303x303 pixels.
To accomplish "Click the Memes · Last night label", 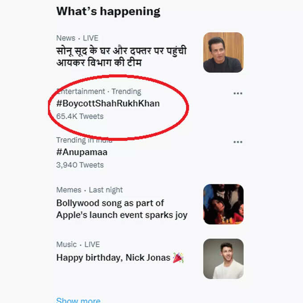I will 90,190.
